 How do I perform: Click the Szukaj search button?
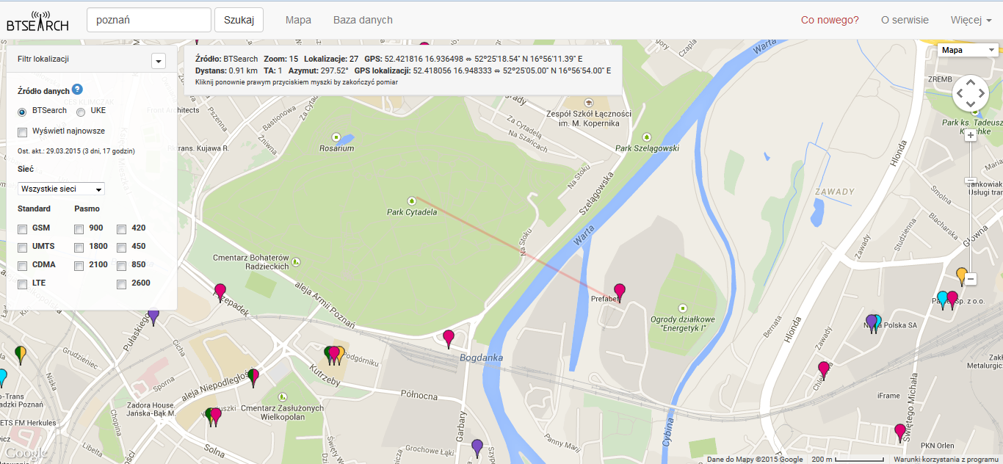[x=239, y=20]
